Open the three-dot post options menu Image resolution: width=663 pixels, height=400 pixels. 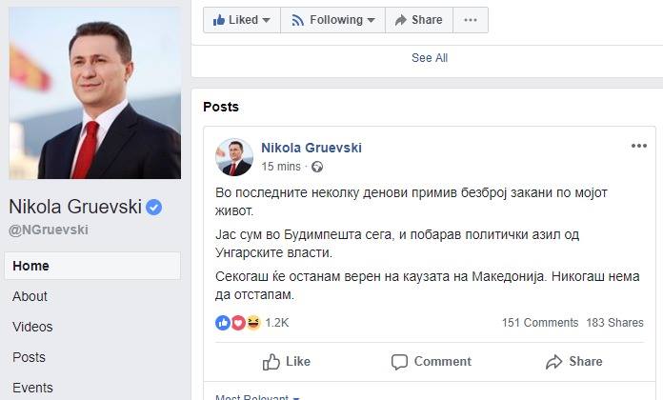[639, 147]
